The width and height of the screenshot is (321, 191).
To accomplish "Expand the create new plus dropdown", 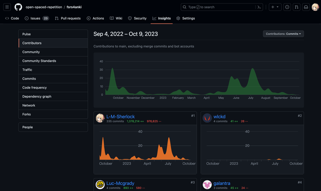I will click(275, 7).
